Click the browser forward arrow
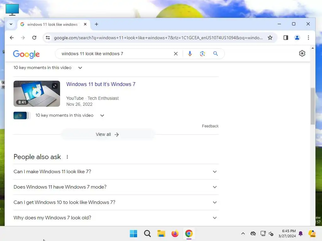 pyautogui.click(x=23, y=38)
